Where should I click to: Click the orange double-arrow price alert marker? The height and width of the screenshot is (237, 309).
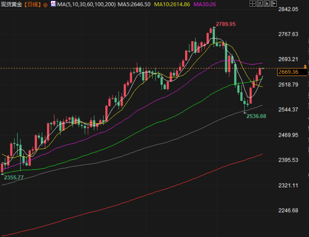305,66
